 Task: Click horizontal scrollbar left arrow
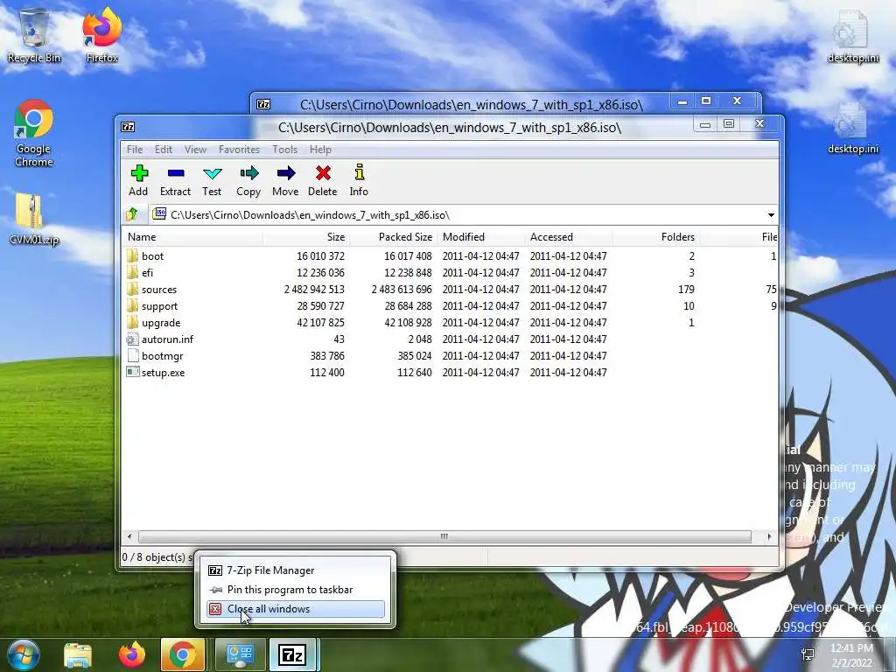(129, 536)
